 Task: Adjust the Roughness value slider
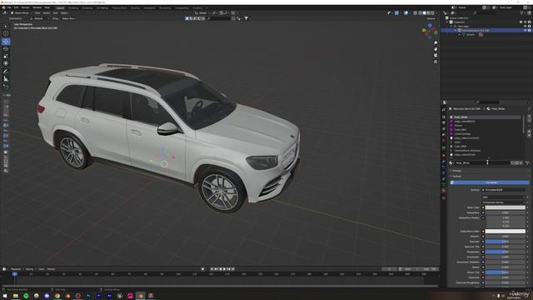(x=505, y=252)
